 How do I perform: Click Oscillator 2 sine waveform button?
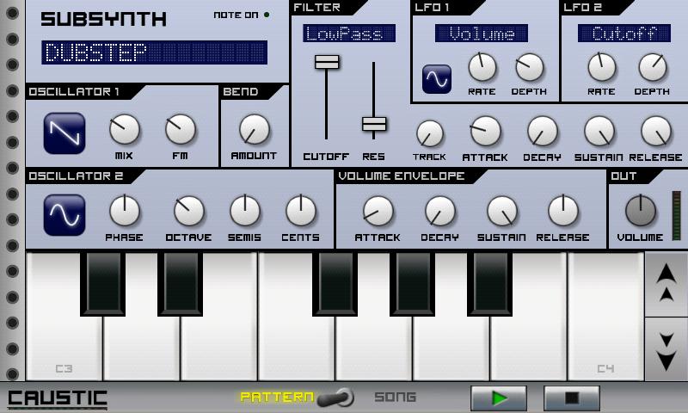tap(64, 215)
